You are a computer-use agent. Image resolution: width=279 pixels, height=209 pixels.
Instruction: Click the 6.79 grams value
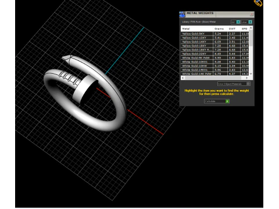tap(218, 74)
